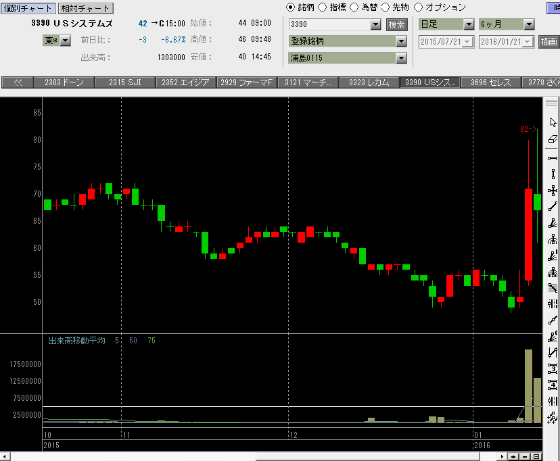Select the 為替 radio button
Image resolution: width=560 pixels, height=461 pixels.
coord(354,7)
